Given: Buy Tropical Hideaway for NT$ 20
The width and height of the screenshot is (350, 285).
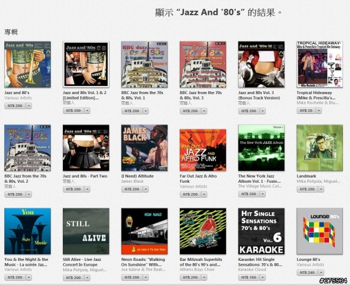Looking at the screenshot, I should tap(306, 110).
